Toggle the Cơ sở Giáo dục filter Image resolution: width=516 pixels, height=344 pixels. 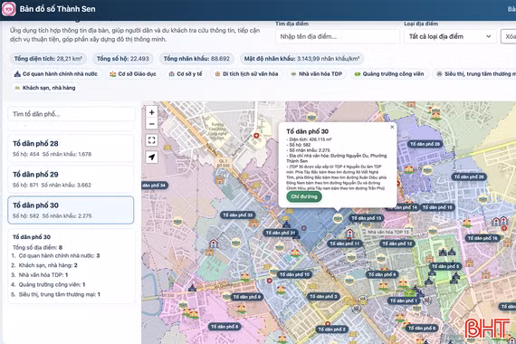click(133, 74)
